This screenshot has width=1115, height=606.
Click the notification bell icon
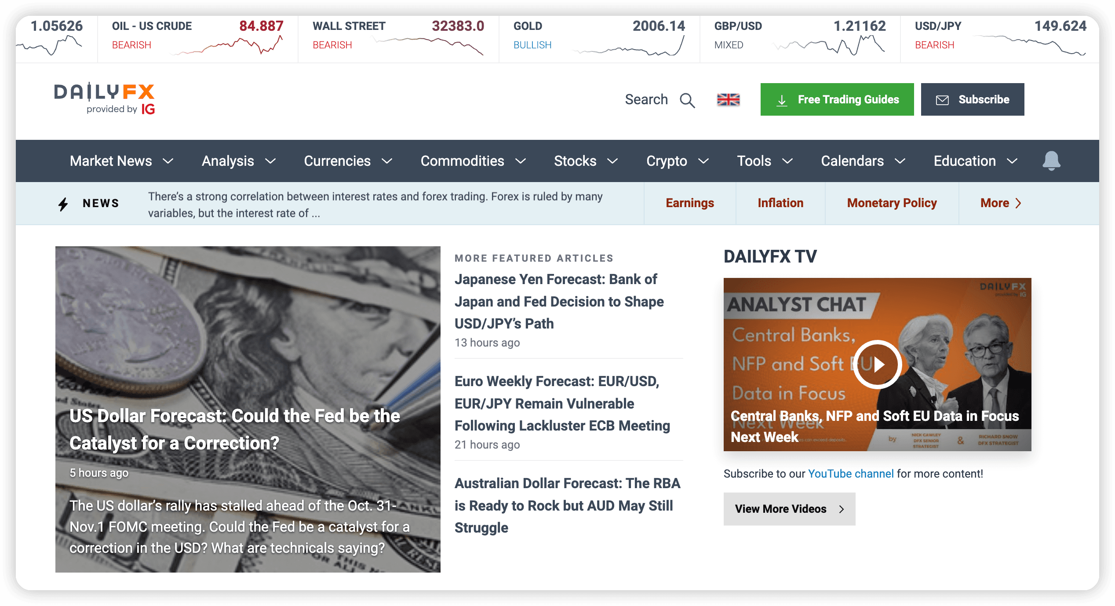(1051, 161)
